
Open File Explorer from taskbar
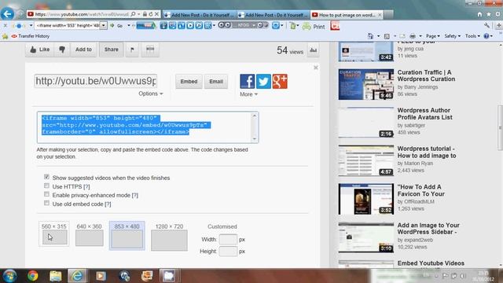point(56,276)
